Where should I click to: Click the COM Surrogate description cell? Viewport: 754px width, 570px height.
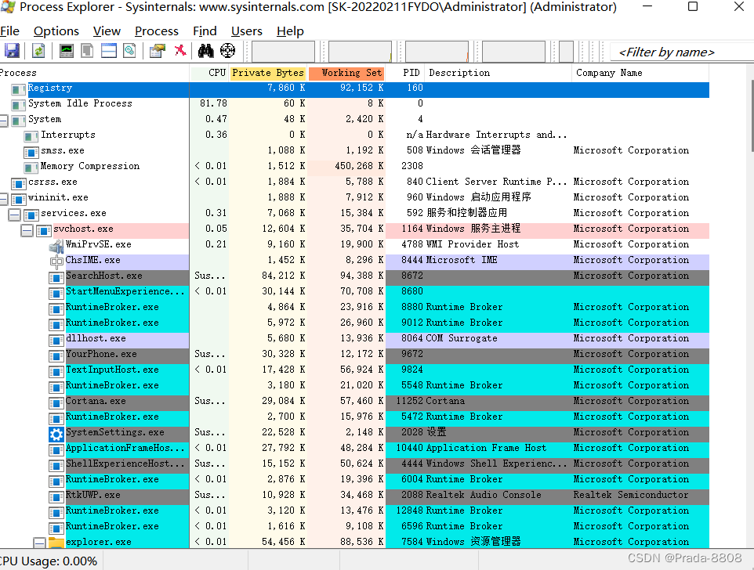[x=462, y=338]
